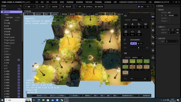Enable the 固定LOD checkbox
181x102 pixels.
[116, 14]
